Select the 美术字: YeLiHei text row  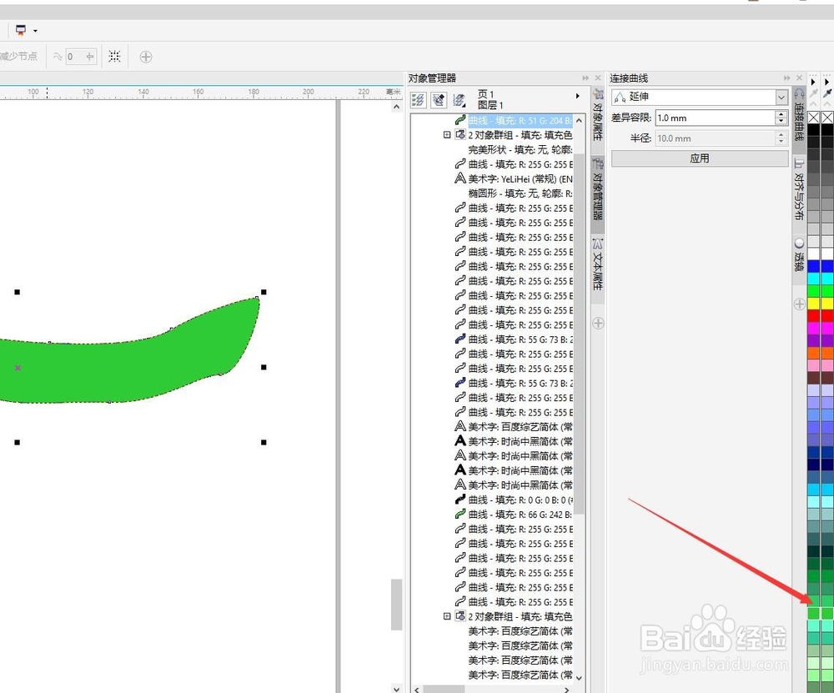[514, 179]
